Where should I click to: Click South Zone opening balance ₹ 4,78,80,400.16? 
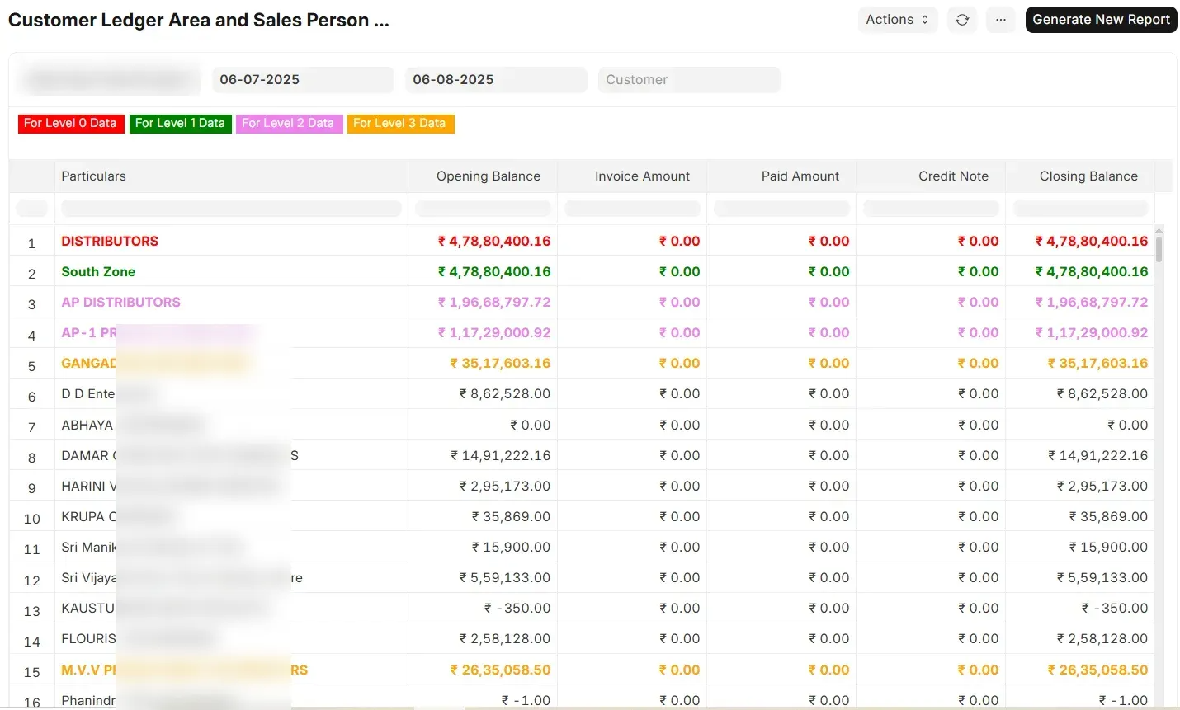click(494, 272)
